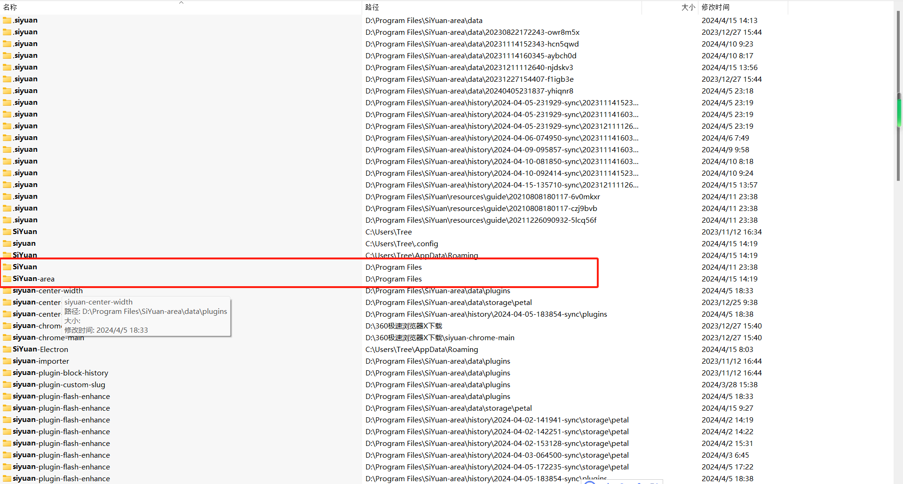Click the path containing 2024-04-06-074950-sync

click(x=502, y=138)
